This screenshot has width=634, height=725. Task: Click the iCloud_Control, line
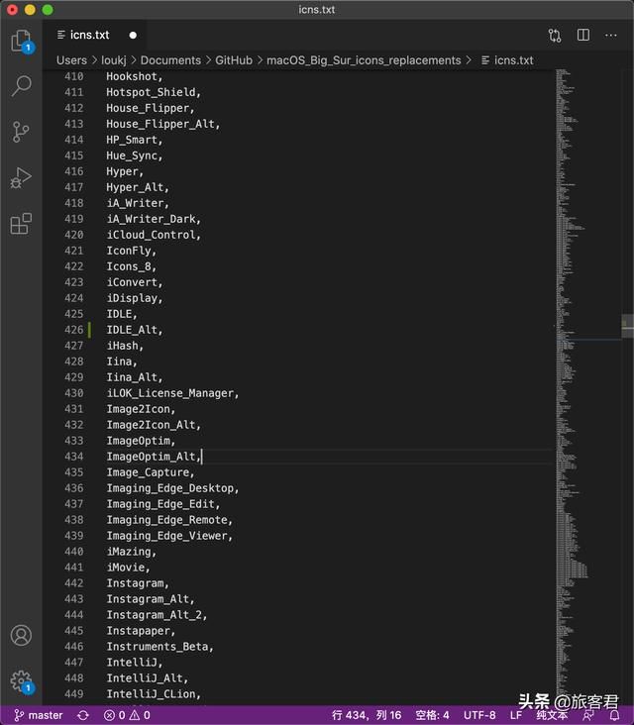pyautogui.click(x=154, y=235)
